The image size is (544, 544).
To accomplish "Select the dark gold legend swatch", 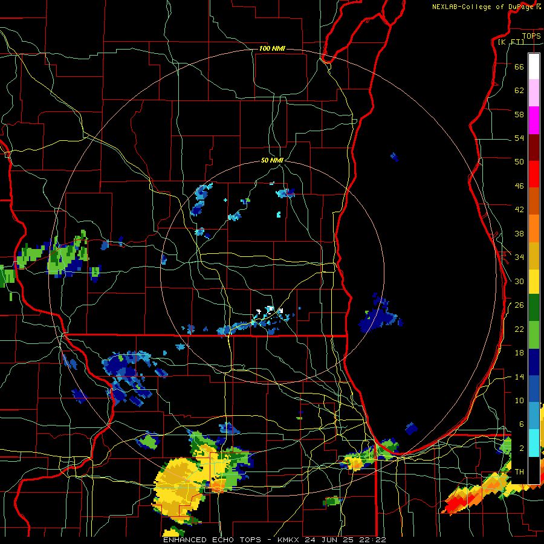I will tap(534, 256).
